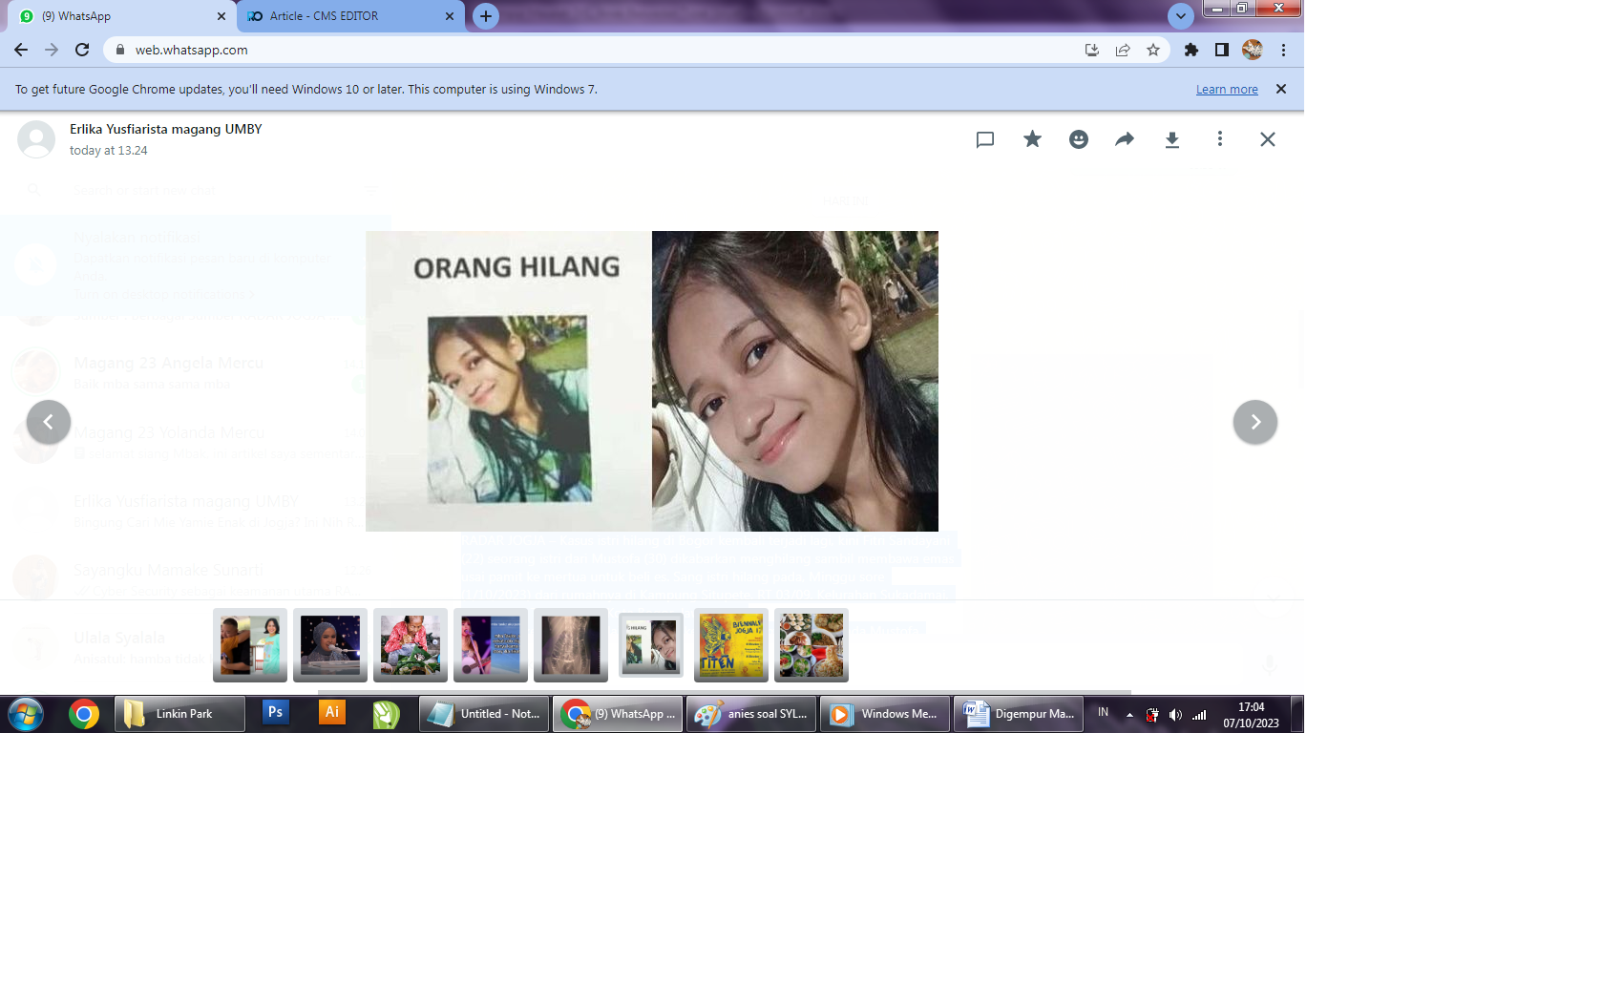Close the Article - CMS EDITOR tab
Screen dimensions: 1602x985
pyautogui.click(x=450, y=16)
